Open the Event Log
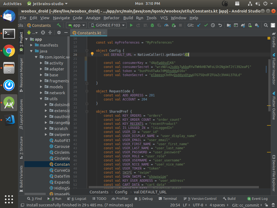This screenshot has height=208, width=277. 258,199
